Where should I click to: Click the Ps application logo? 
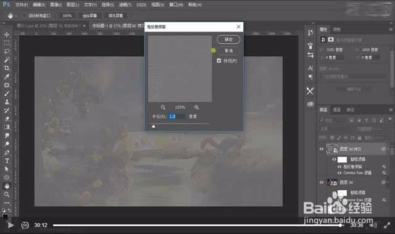[x=6, y=4]
